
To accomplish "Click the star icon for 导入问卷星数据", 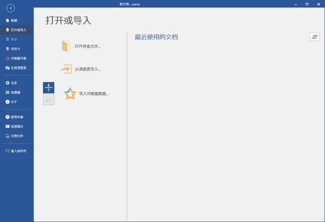I will click(x=70, y=94).
